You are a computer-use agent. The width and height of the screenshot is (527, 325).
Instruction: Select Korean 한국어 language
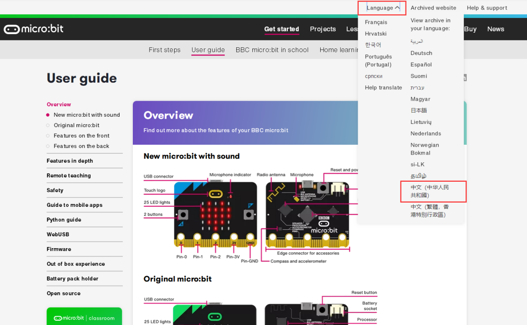coord(373,45)
